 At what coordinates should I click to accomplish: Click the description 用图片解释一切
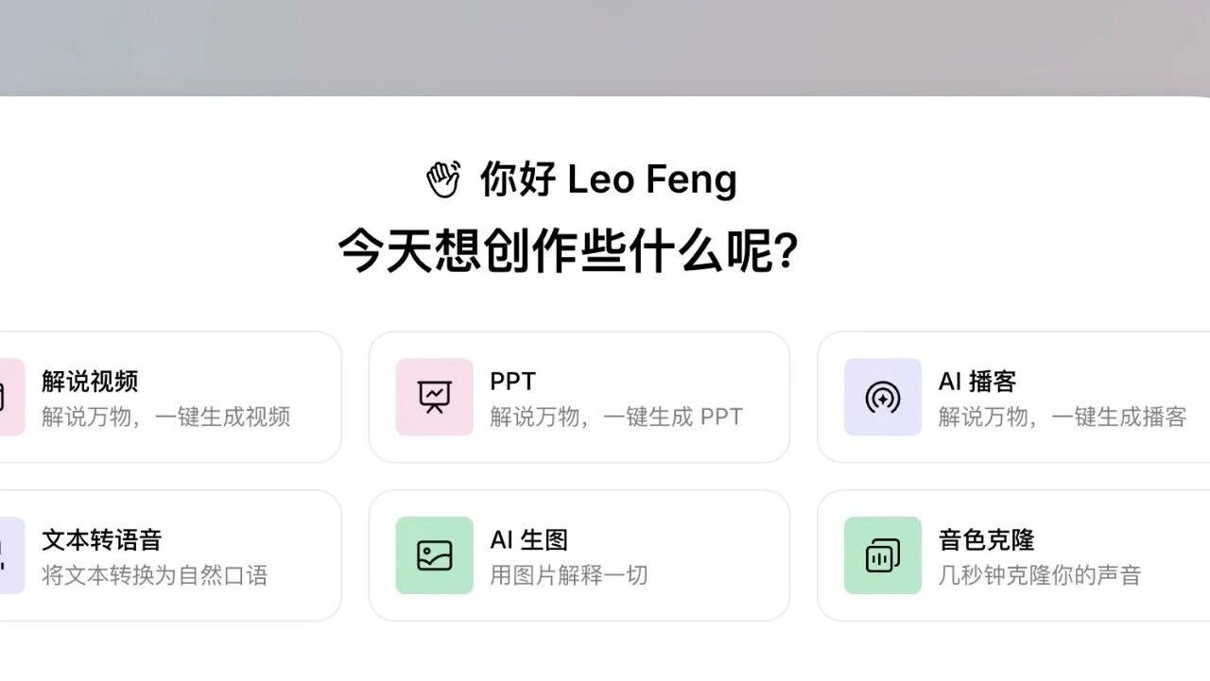(x=568, y=575)
